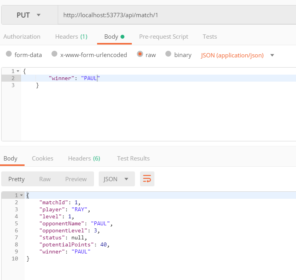Click the "status": null response line
296x280 pixels.
click(63, 237)
